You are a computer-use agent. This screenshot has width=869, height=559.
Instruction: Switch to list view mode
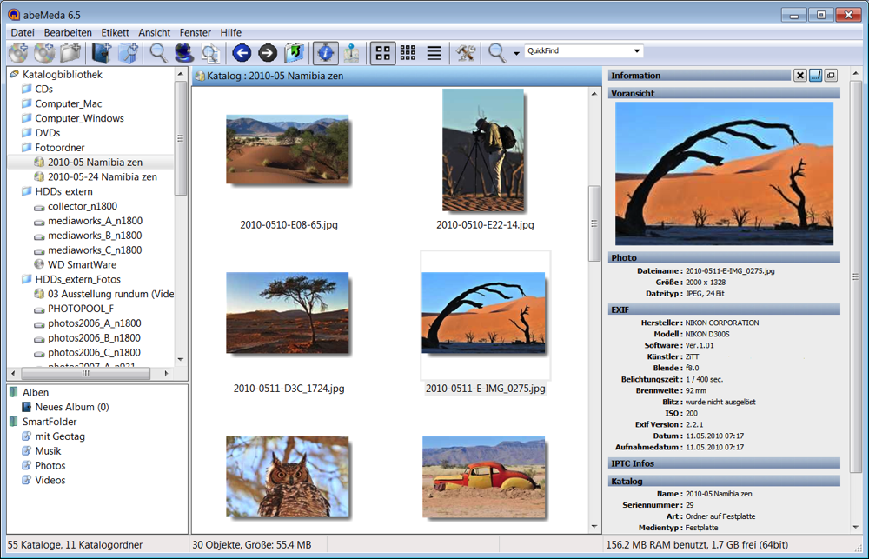pos(434,53)
